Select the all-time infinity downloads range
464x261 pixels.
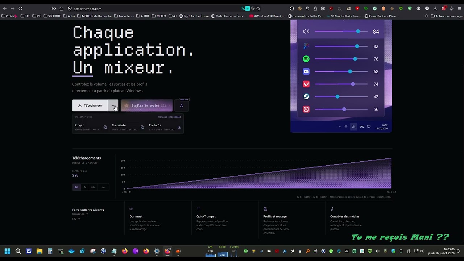tap(103, 187)
